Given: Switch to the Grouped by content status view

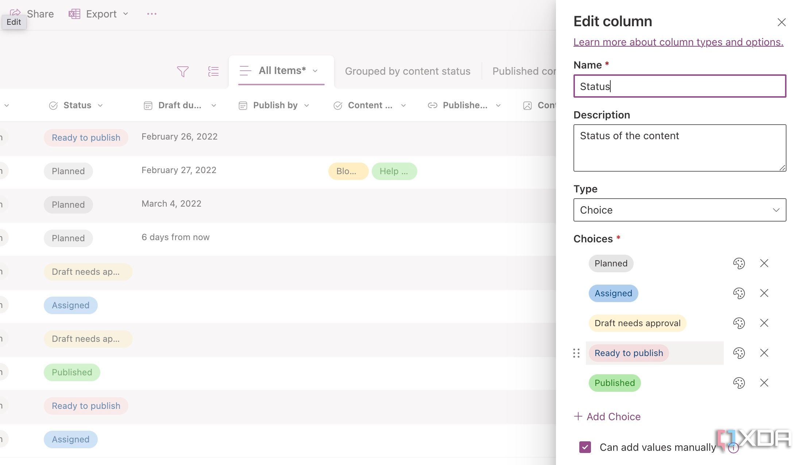Looking at the screenshot, I should point(407,71).
